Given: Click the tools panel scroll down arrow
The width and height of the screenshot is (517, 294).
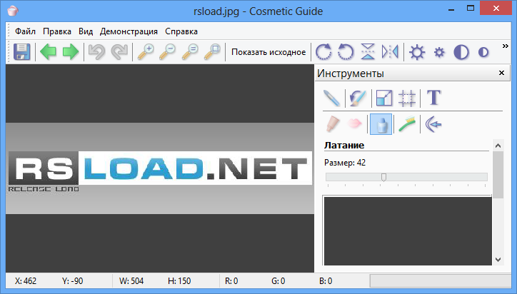Looking at the screenshot, I should [x=498, y=260].
